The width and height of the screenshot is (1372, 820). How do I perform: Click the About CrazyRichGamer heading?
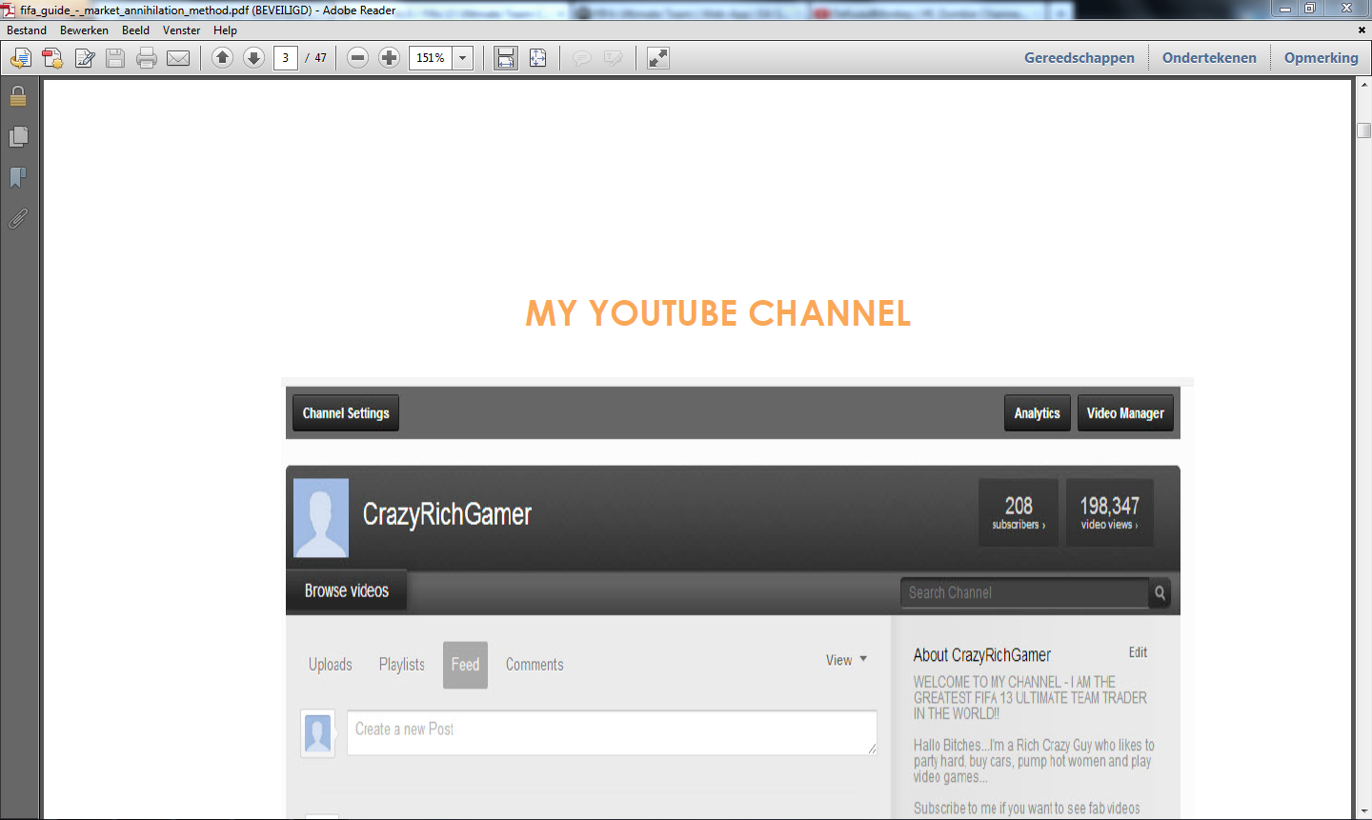[x=982, y=655]
